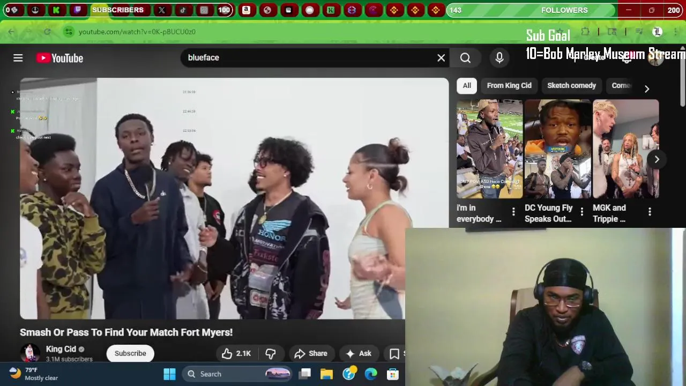This screenshot has width=686, height=386.
Task: Select the 'All' filter chip
Action: [467, 86]
